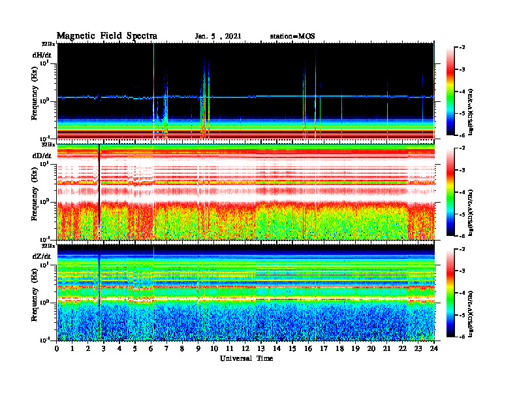The width and height of the screenshot is (517, 400).
Task: Click hour tick label "24" on time axis
Action: pyautogui.click(x=434, y=349)
